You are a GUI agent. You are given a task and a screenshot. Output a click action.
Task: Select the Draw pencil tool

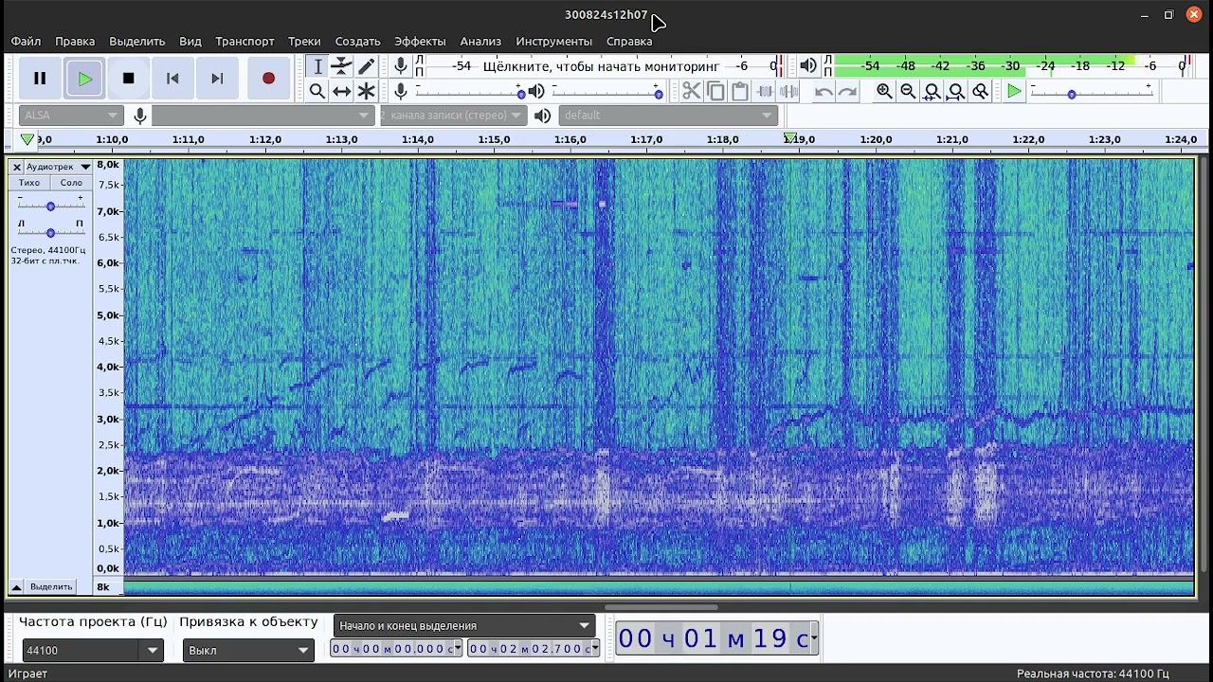pos(367,66)
